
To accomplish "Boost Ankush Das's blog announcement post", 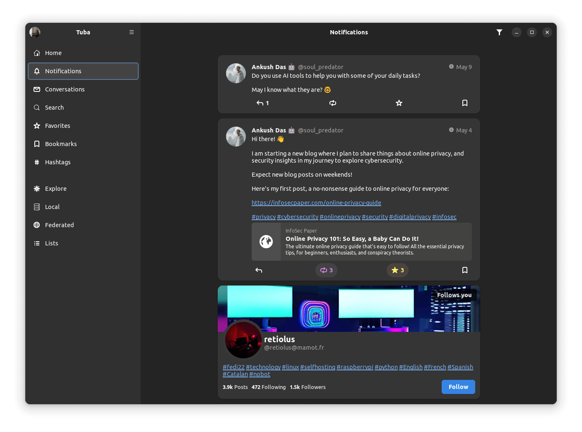I will click(x=326, y=270).
